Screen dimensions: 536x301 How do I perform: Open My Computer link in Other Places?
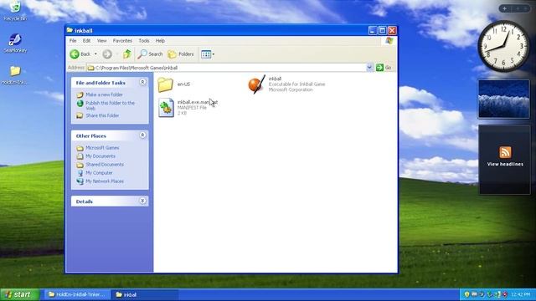click(x=99, y=173)
